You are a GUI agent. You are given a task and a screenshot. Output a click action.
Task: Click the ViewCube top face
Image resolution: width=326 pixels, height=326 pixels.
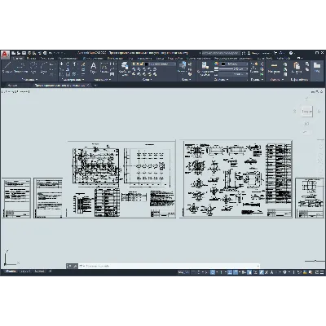[x=306, y=112]
